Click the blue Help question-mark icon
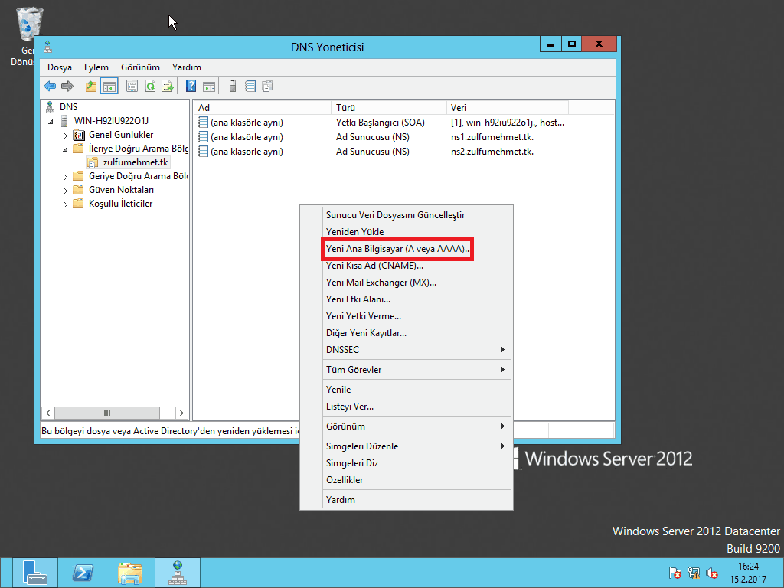The height and width of the screenshot is (588, 784). [x=191, y=86]
